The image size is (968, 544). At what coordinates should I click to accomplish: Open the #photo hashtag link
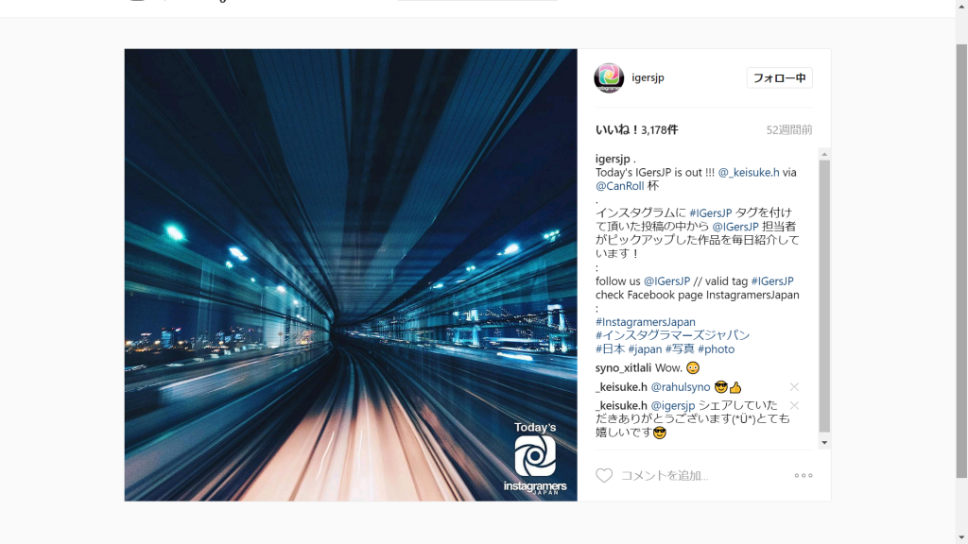coord(717,348)
